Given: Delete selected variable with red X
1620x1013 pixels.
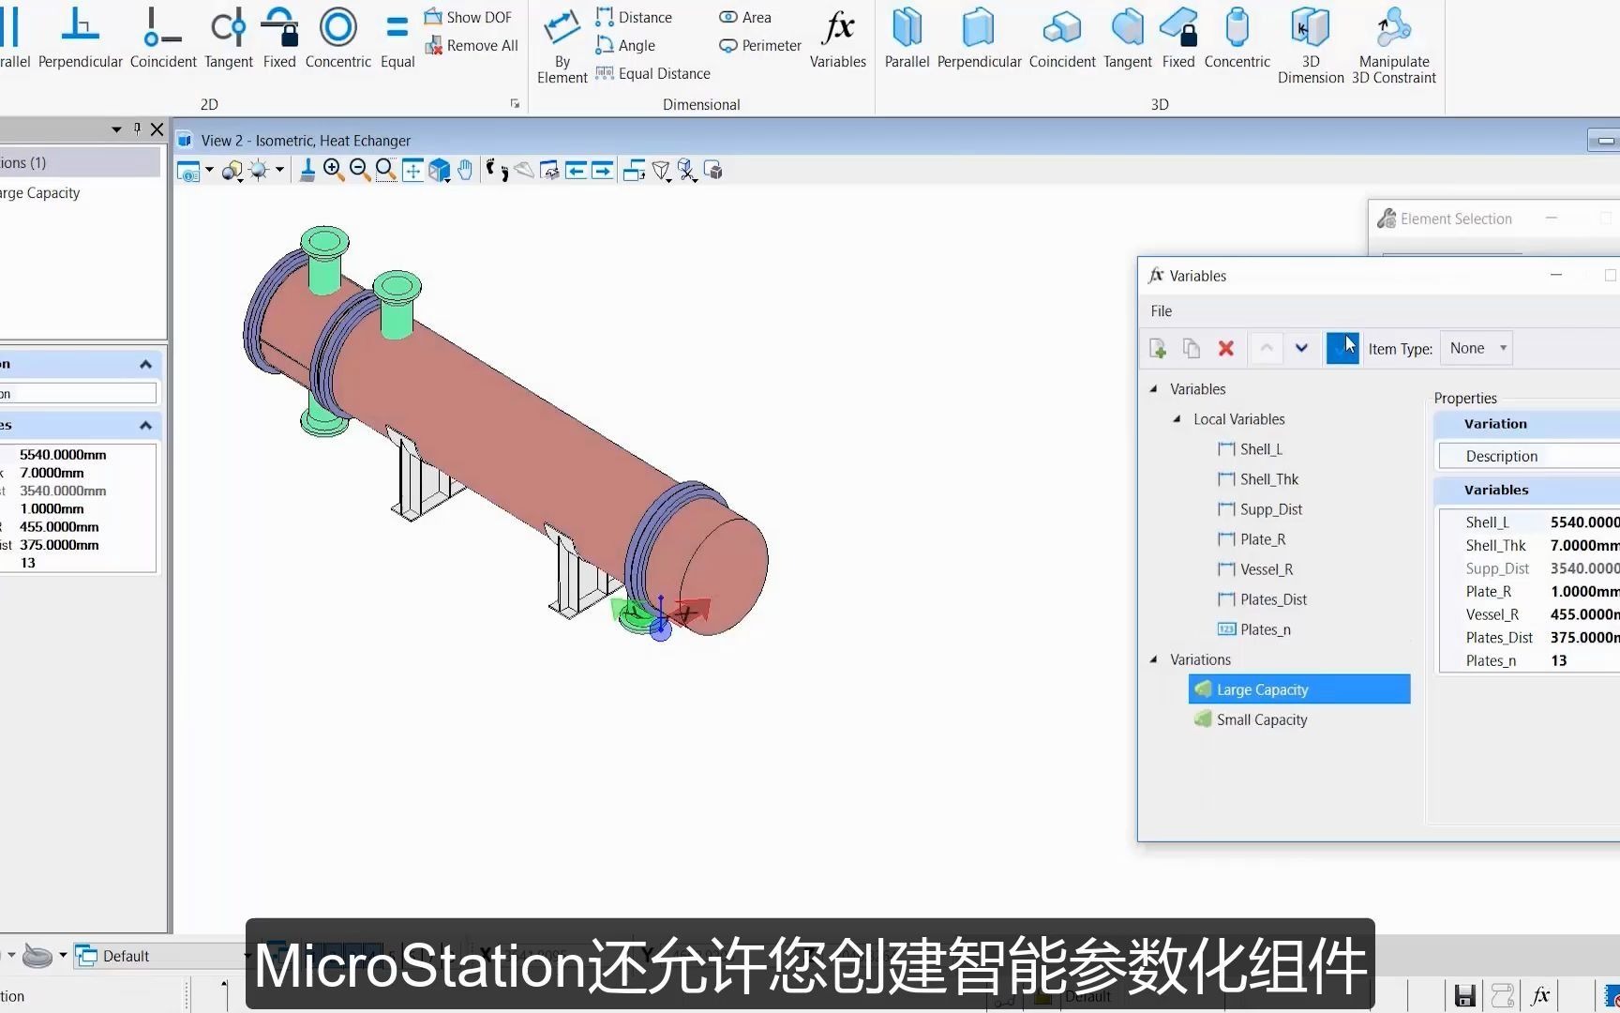Looking at the screenshot, I should click(x=1225, y=348).
